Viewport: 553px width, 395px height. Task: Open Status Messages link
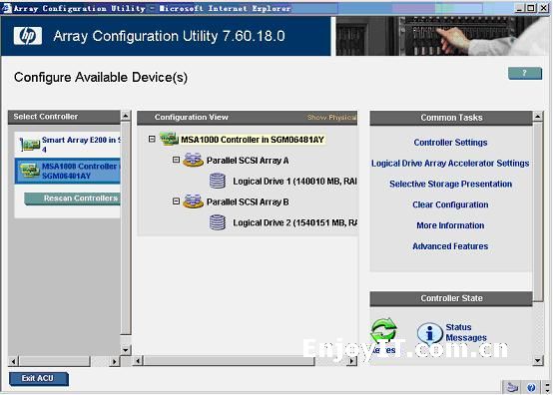[x=466, y=332]
